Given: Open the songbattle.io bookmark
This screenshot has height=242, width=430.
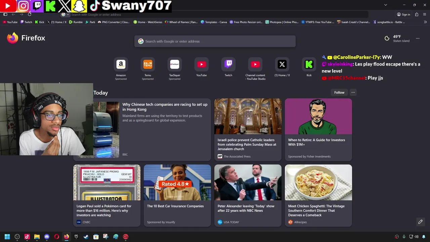Looking at the screenshot, I should [x=389, y=22].
